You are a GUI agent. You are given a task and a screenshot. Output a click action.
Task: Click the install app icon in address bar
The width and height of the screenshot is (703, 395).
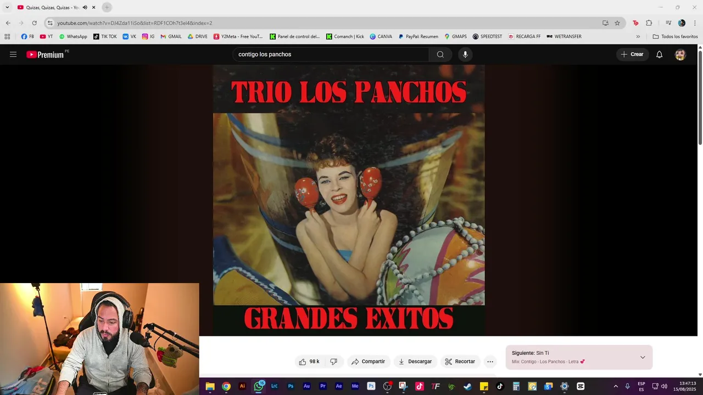click(605, 23)
